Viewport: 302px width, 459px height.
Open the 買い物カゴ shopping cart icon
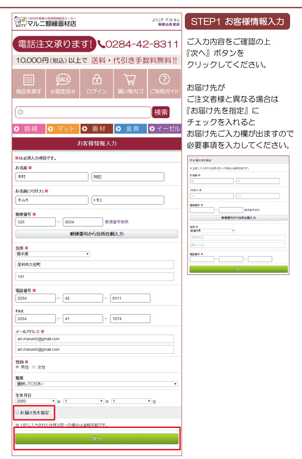(x=130, y=80)
